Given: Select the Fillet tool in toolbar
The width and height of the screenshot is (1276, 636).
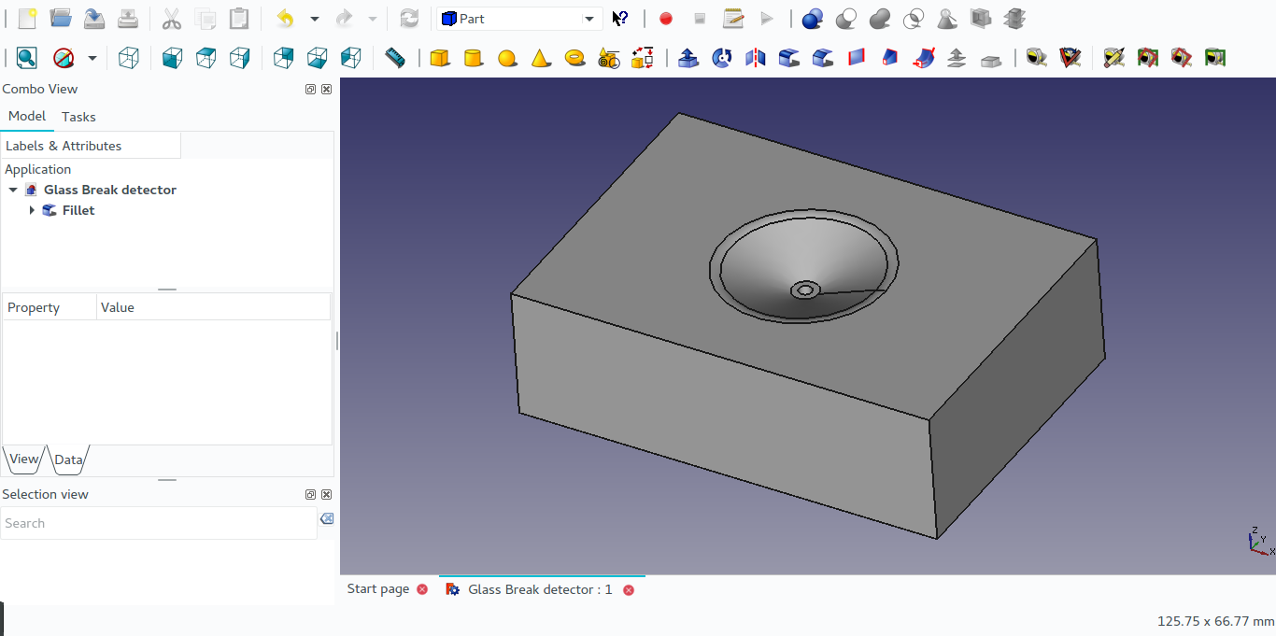Looking at the screenshot, I should point(789,58).
